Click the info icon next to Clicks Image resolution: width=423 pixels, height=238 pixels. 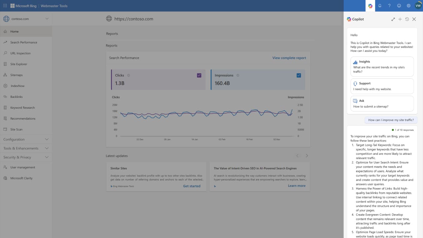(129, 75)
